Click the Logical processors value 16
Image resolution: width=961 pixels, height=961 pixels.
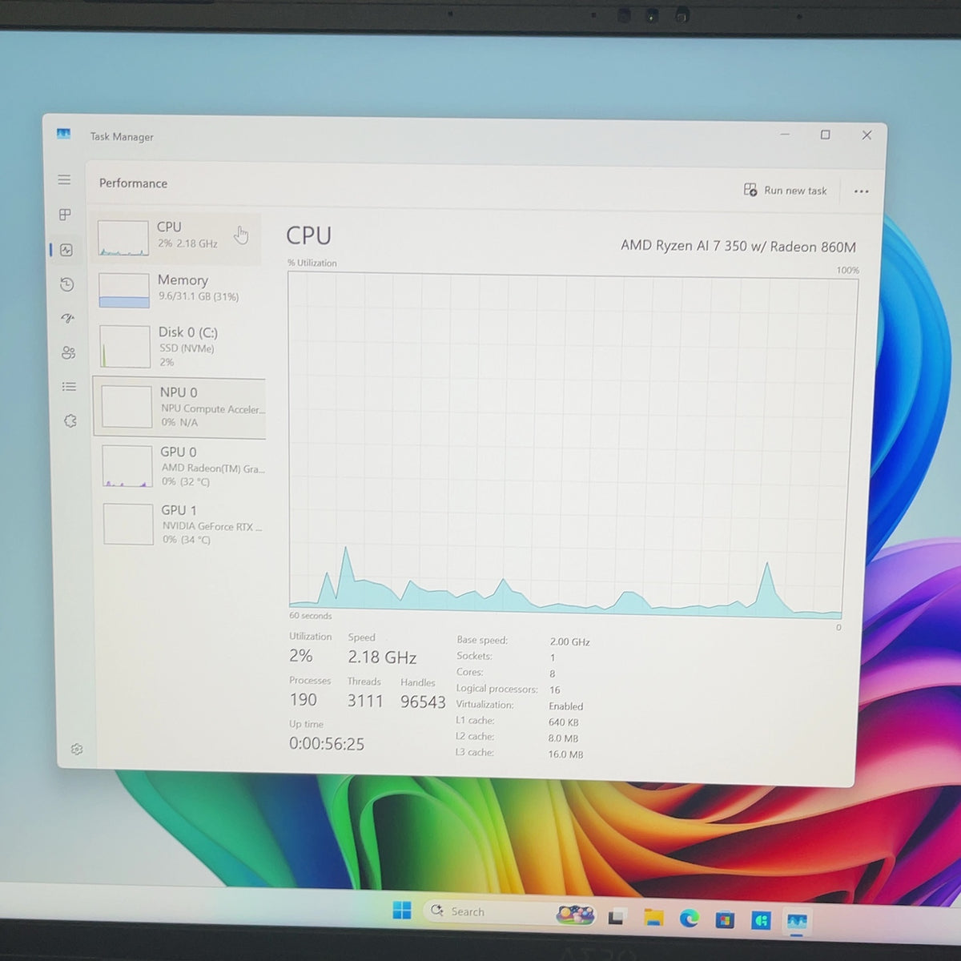555,690
